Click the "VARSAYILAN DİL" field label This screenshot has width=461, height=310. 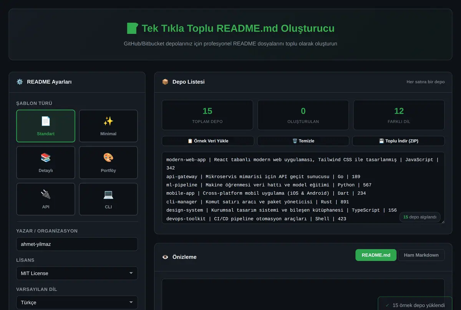pyautogui.click(x=36, y=289)
